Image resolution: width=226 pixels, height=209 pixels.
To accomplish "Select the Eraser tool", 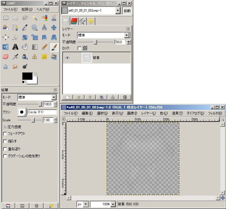I will tap(5, 57).
